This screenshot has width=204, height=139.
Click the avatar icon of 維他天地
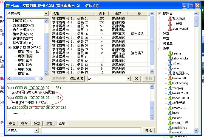[x=170, y=103]
